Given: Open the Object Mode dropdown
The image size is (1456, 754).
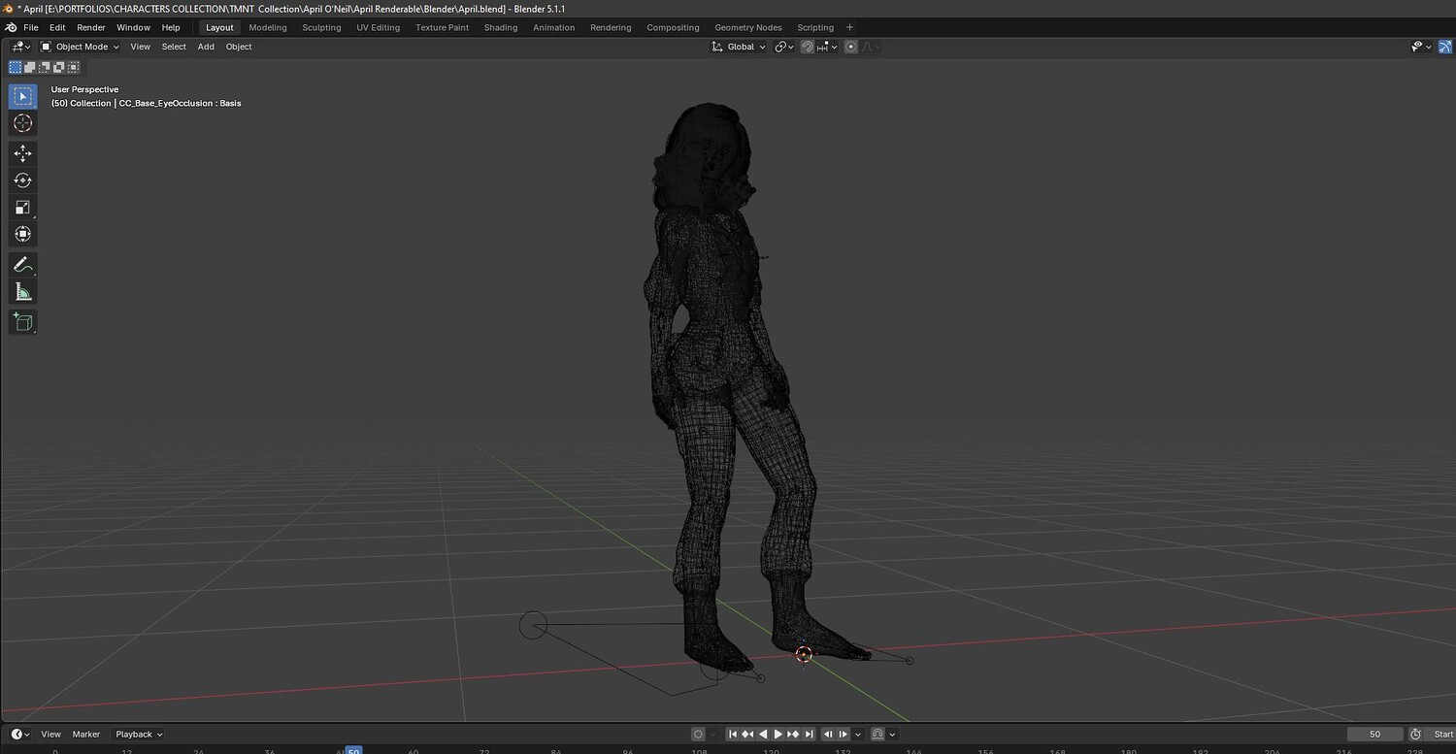Looking at the screenshot, I should click(x=80, y=47).
